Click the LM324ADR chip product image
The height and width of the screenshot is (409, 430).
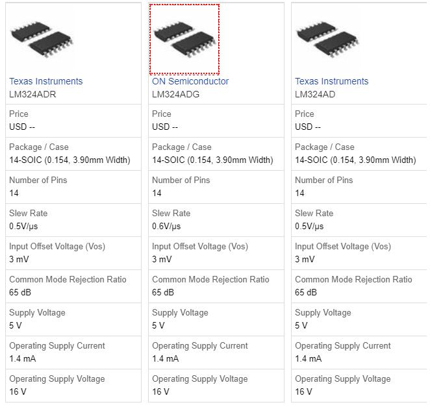[42, 39]
